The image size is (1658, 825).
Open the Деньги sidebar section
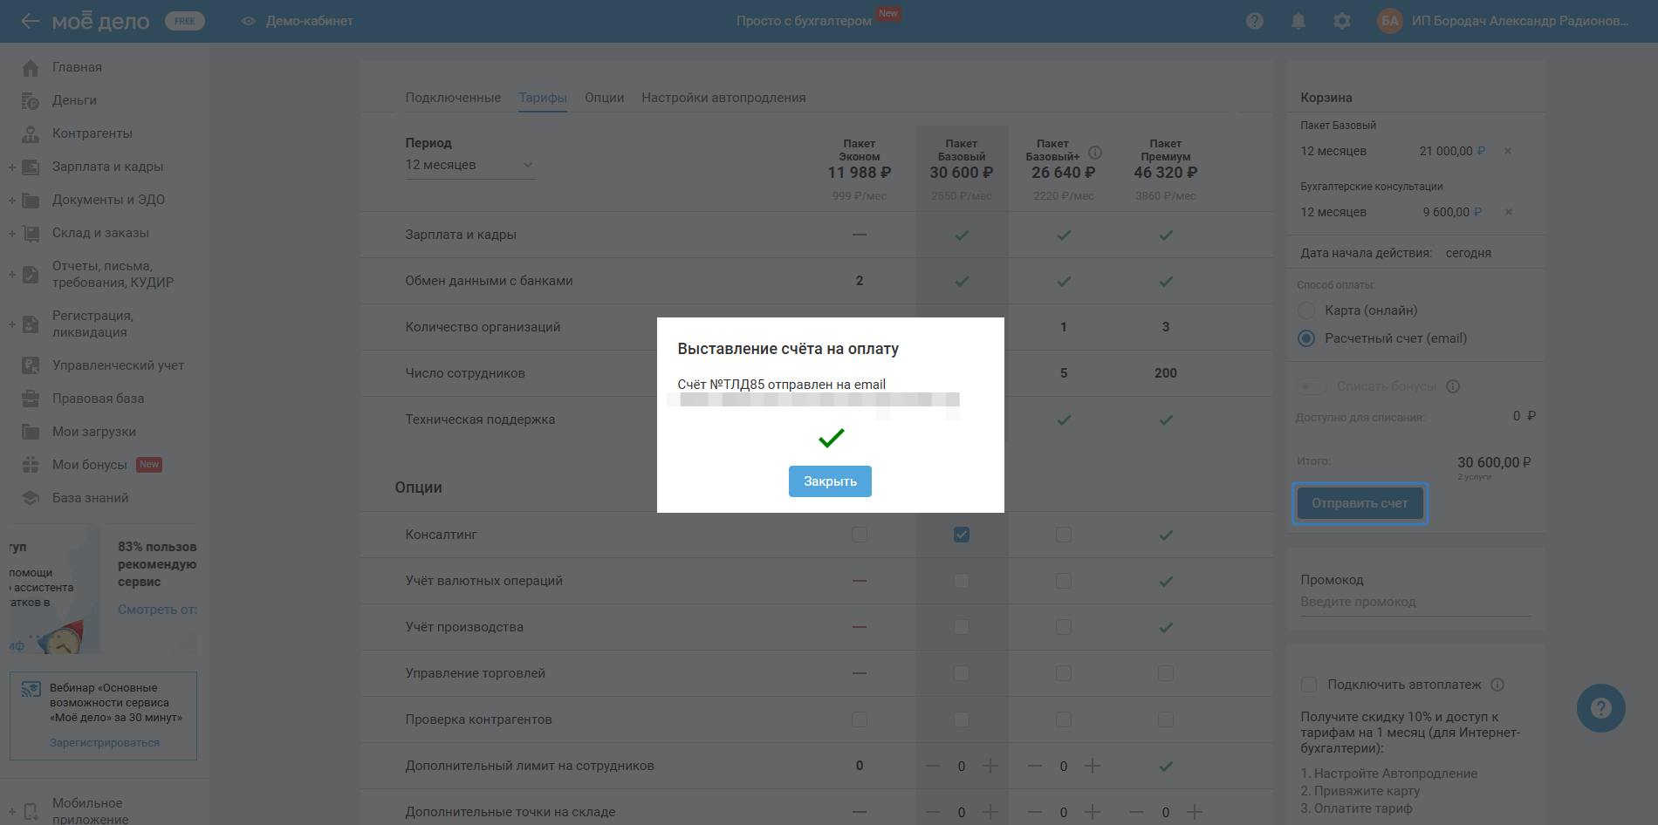coord(74,100)
